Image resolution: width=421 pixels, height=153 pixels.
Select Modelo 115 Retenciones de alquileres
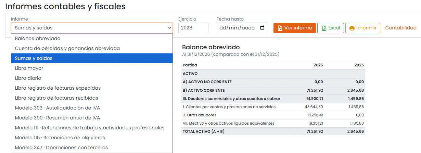[92, 138]
